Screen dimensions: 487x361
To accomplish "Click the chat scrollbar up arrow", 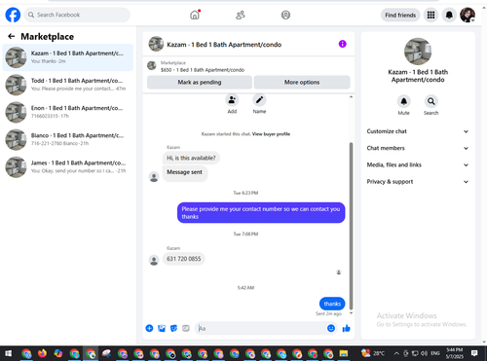I will [351, 97].
